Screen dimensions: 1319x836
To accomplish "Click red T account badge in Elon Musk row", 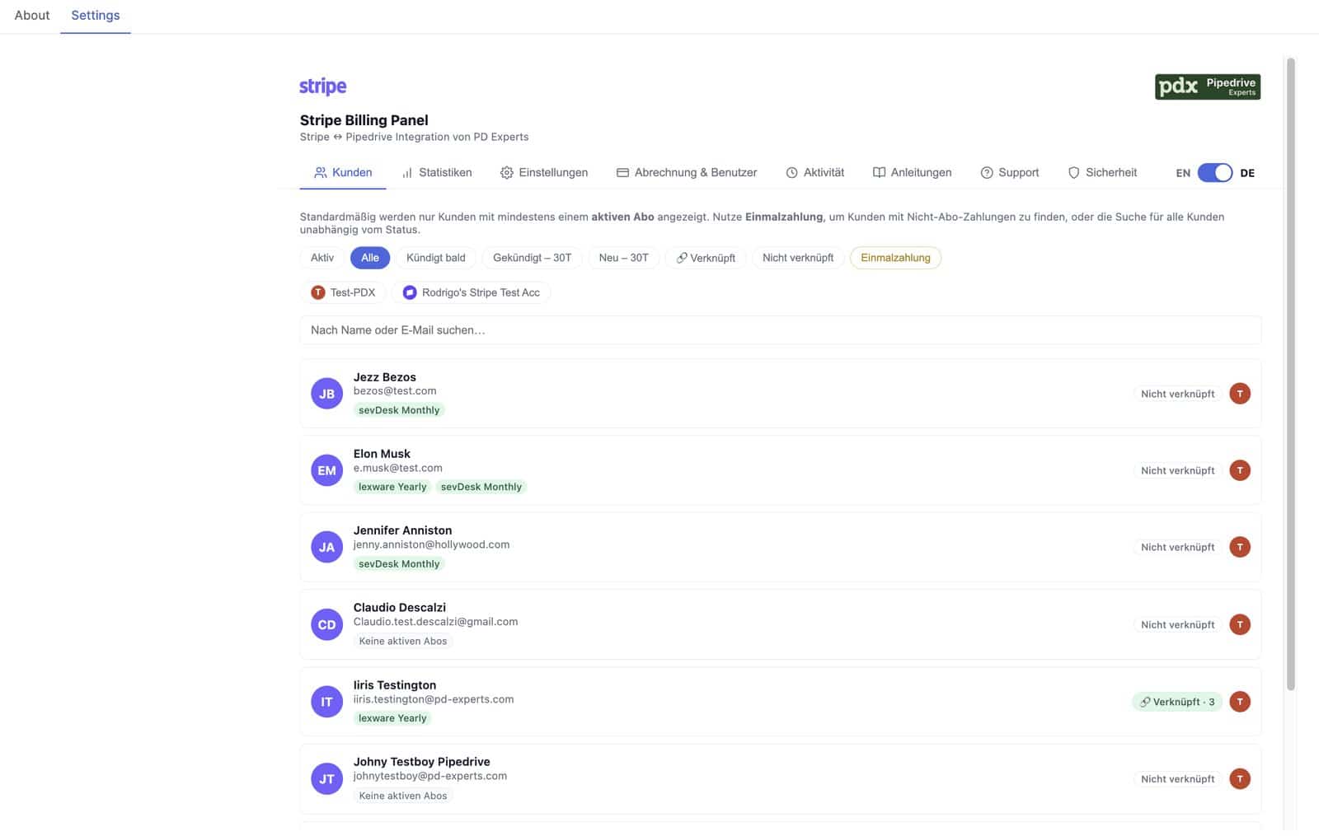I will point(1240,470).
